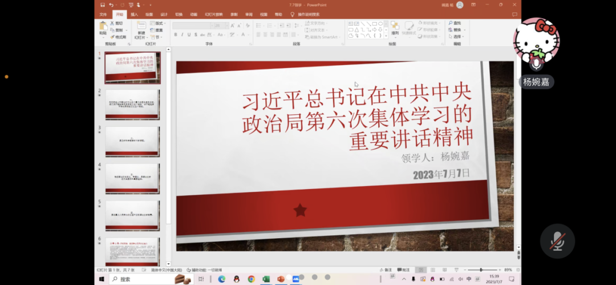Click the Paste (粘贴) clipboard icon
616x285 pixels.
tap(103, 26)
